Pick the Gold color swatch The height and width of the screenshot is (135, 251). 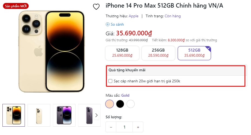coord(110,104)
